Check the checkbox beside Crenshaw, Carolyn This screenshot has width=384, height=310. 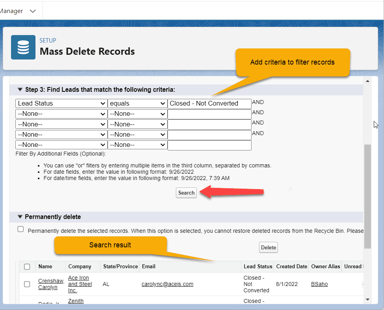point(27,284)
